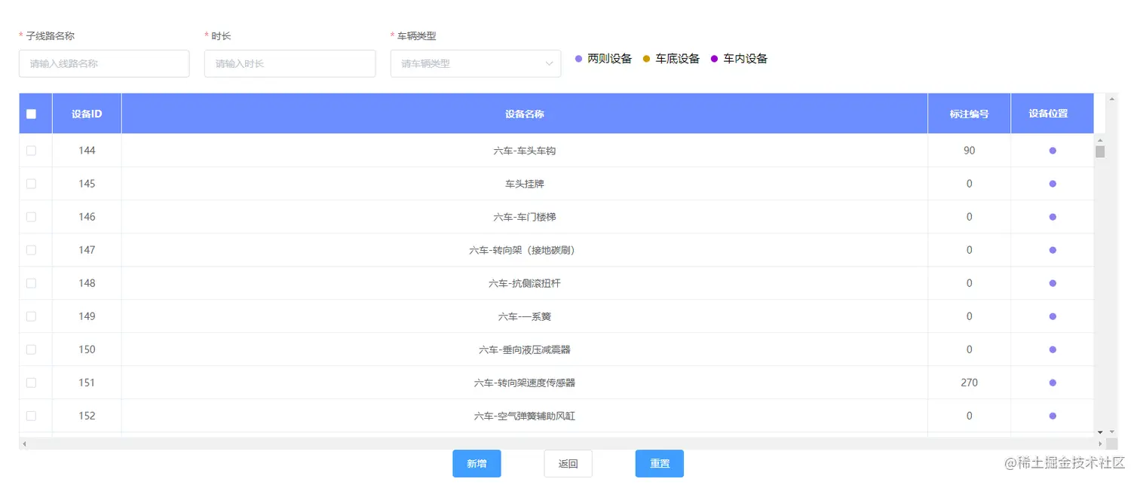Select all rows with header checkbox
The image size is (1140, 485).
click(x=31, y=114)
